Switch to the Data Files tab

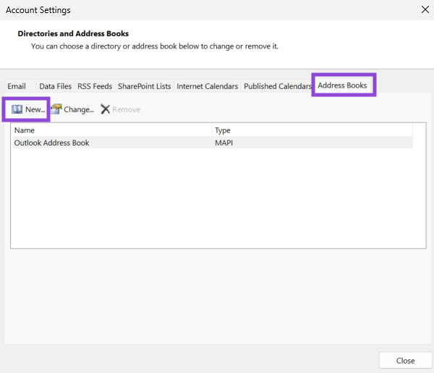[x=56, y=86]
